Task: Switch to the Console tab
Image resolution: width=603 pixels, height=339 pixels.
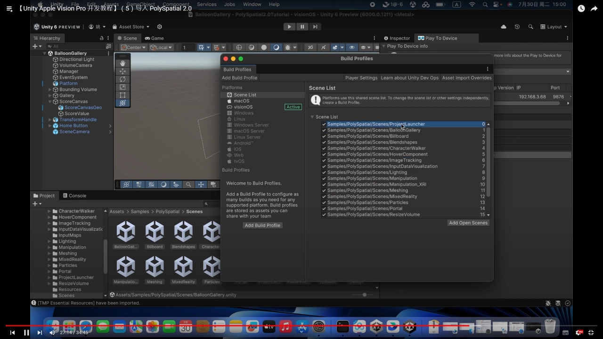Action: 73,195
